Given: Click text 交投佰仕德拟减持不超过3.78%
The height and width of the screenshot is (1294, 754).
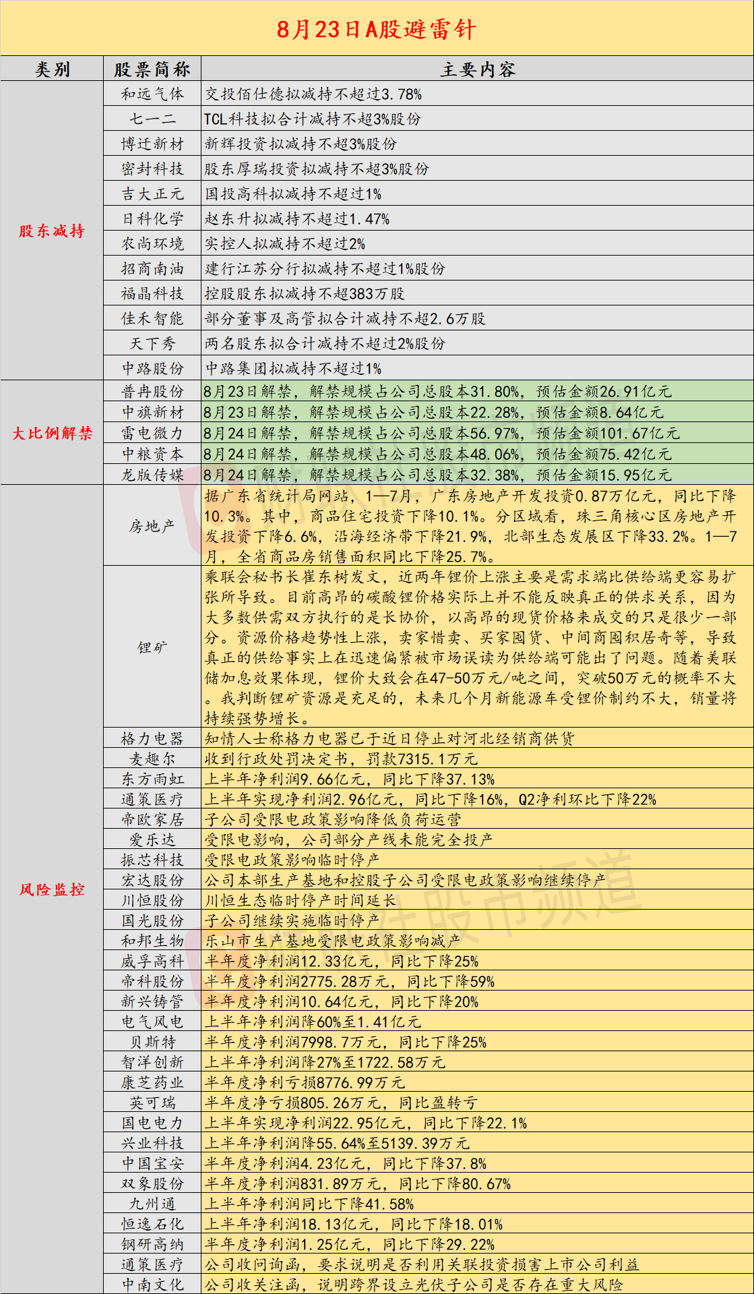Looking at the screenshot, I should point(313,94).
